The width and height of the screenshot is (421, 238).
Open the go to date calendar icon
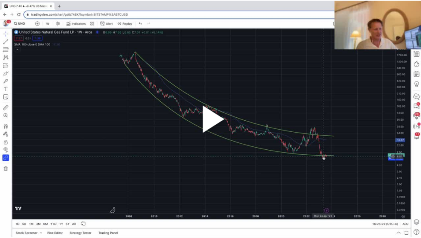[83, 224]
